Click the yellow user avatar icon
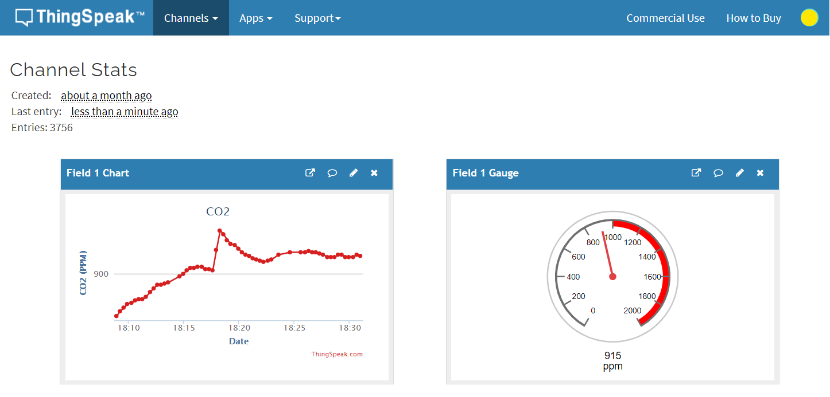Viewport: 830px width, 397px height. point(809,18)
